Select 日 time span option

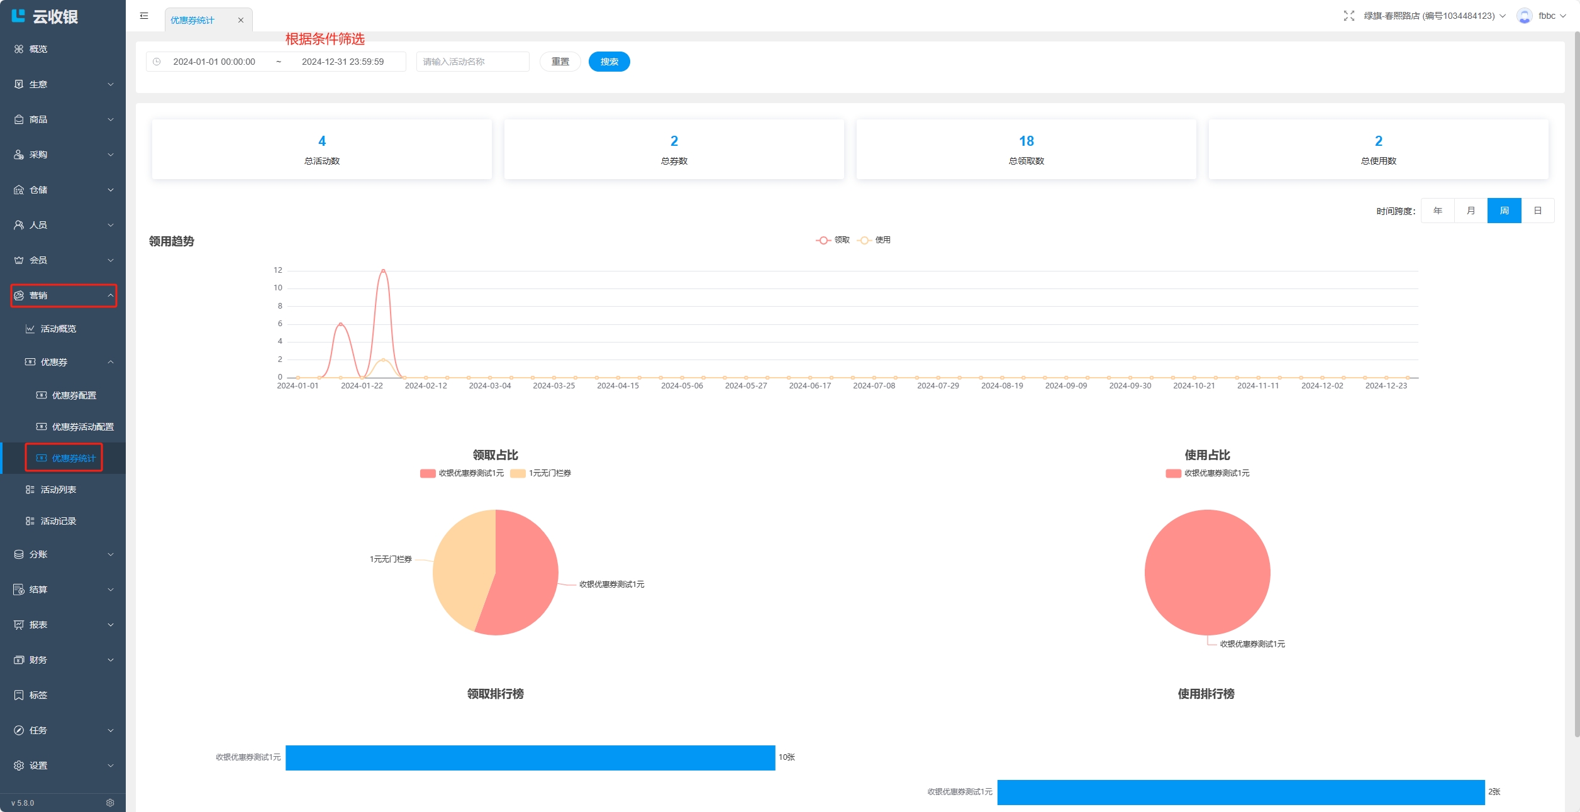tap(1537, 211)
